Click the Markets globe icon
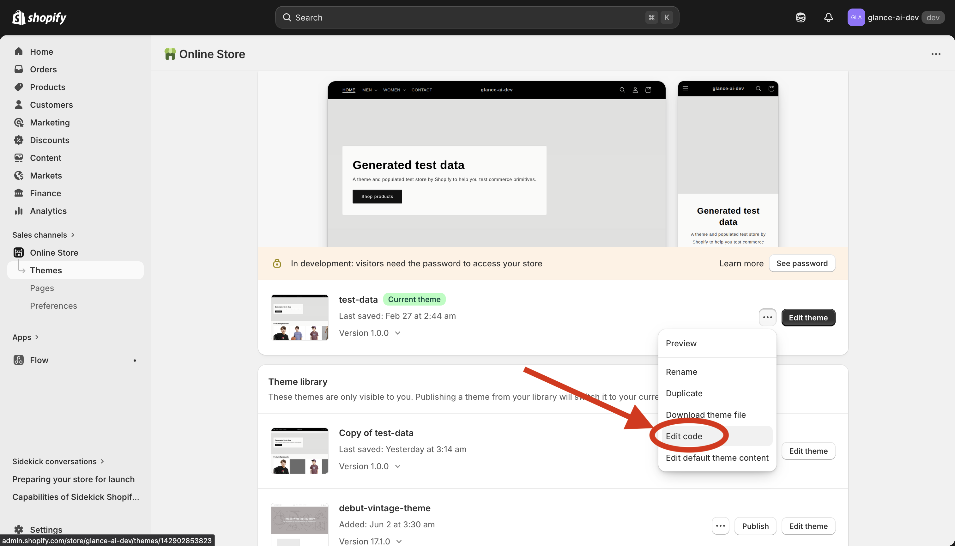The image size is (955, 546). (x=19, y=175)
